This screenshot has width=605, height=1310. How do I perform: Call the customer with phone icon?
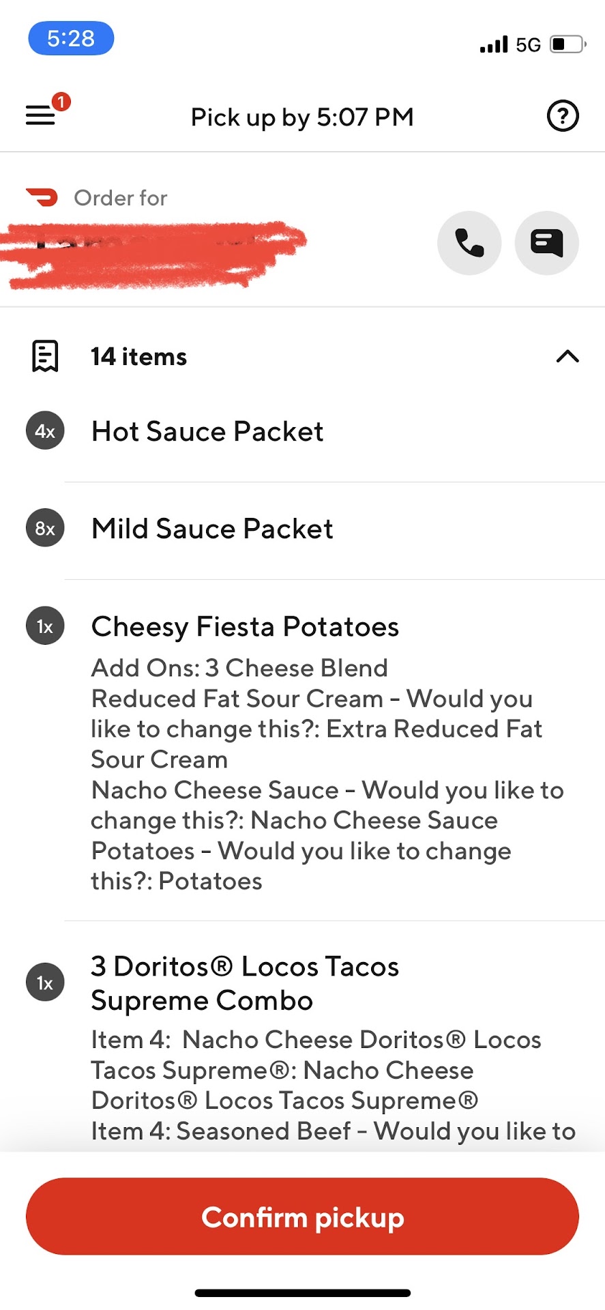click(469, 243)
